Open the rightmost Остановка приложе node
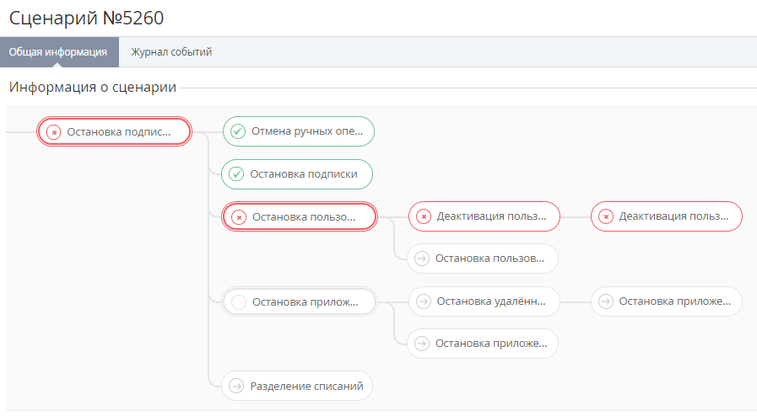This screenshot has height=416, width=757. click(673, 301)
